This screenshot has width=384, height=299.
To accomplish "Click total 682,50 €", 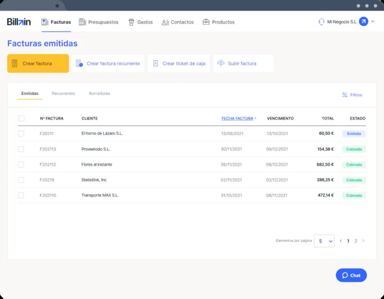I will (325, 164).
